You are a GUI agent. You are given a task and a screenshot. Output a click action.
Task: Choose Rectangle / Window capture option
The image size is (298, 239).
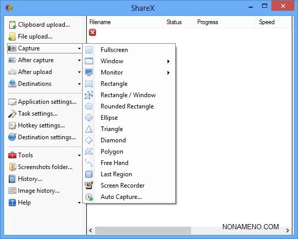[129, 95]
